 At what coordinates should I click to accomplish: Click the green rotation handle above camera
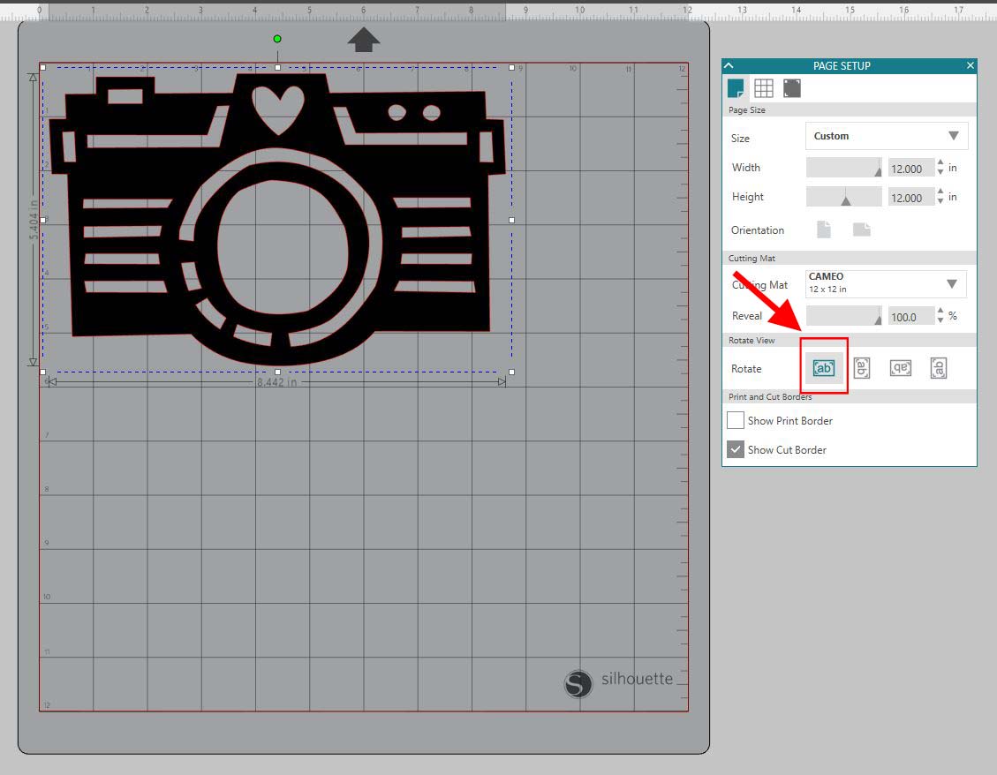(x=277, y=39)
